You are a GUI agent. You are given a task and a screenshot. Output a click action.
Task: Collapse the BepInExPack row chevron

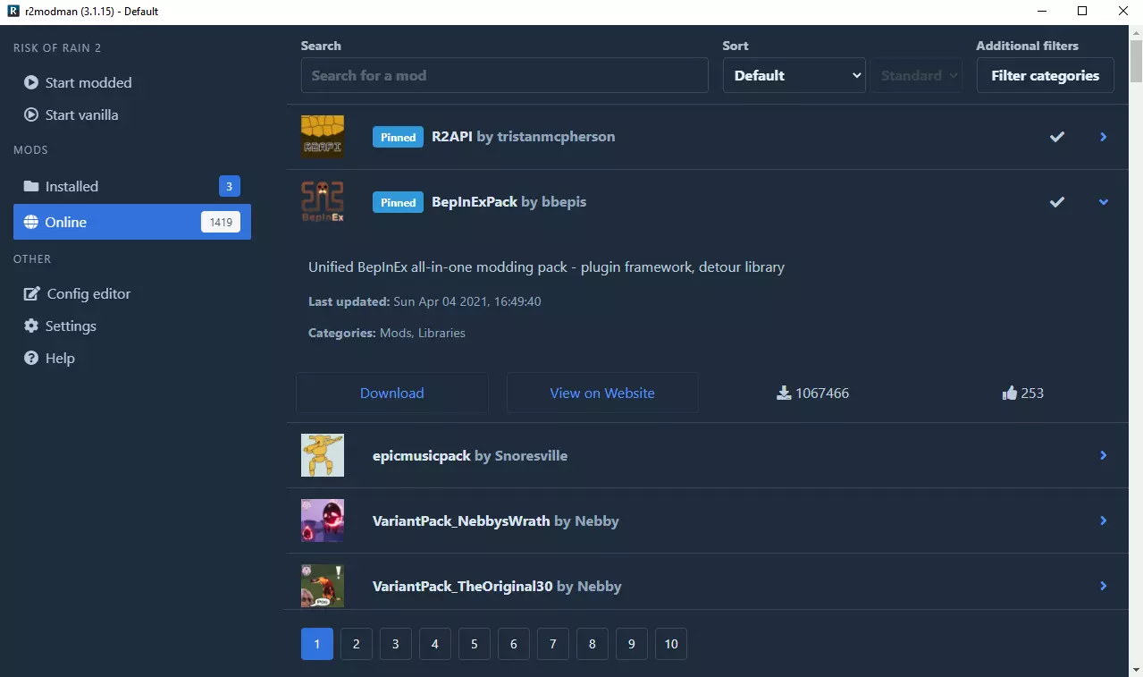click(1104, 202)
